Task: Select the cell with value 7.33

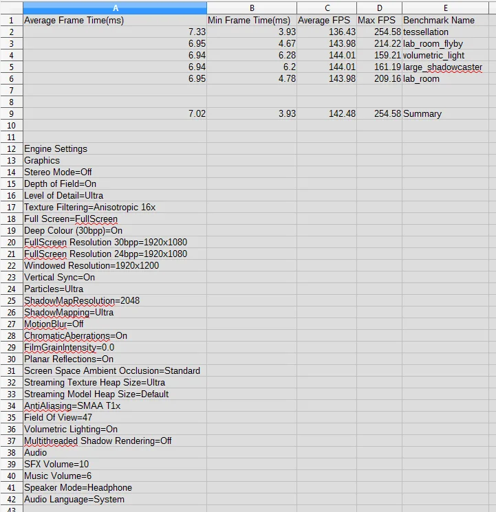Action: [x=115, y=32]
